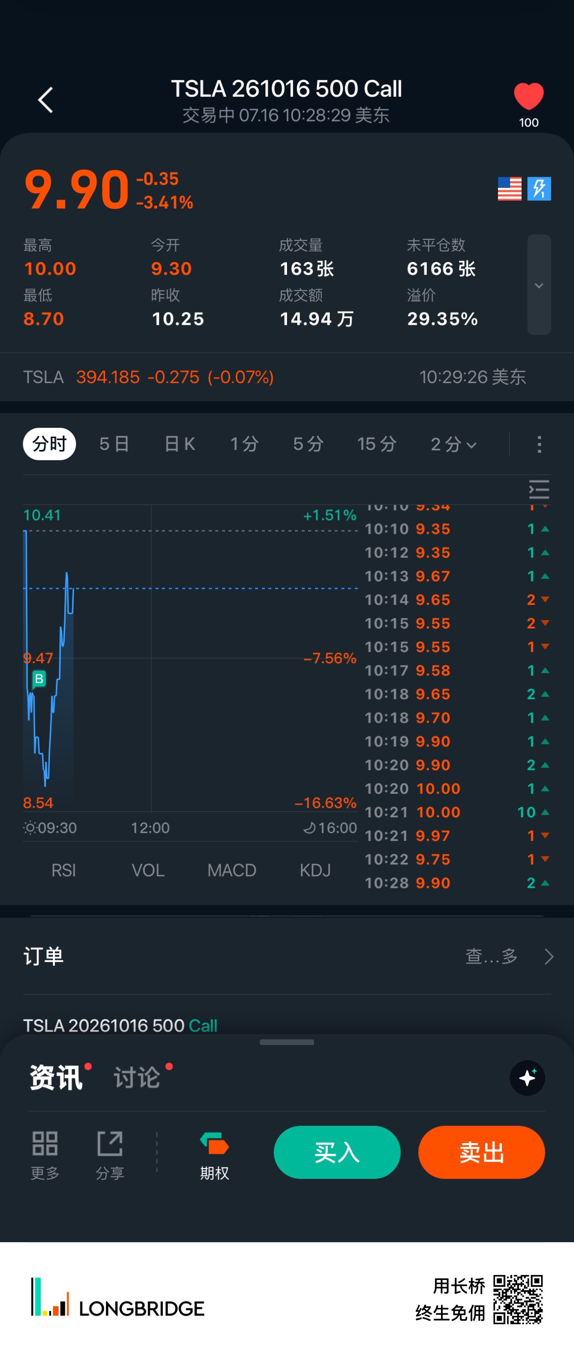Tap the green 买入 buy button
This screenshot has height=1357, width=574.
point(337,1152)
